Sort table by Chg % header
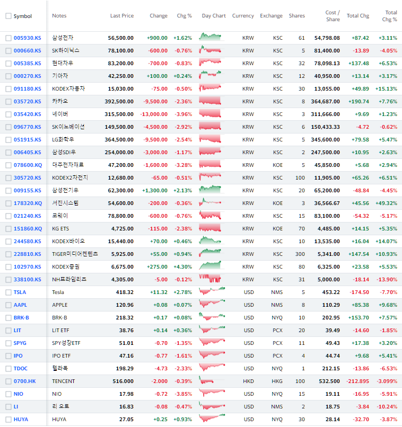 184,16
